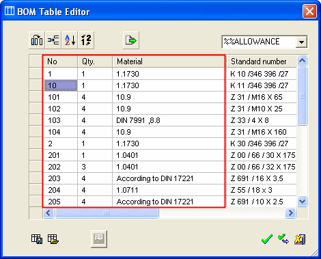Image resolution: width=321 pixels, height=259 pixels.
Task: Click standard number Z 691 / 10 X 2.5
Action: pos(262,202)
